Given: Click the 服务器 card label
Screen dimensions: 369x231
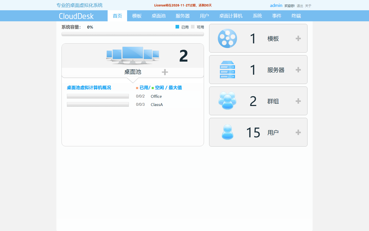Looking at the screenshot, I should [276, 70].
